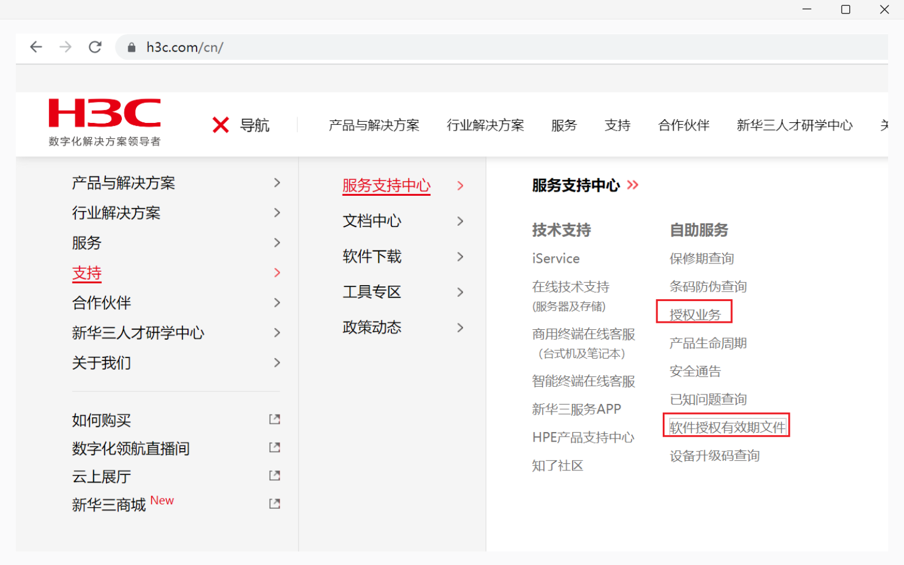Expand 产品与解决方案 chevron in left sidebar
904x565 pixels.
coord(277,183)
